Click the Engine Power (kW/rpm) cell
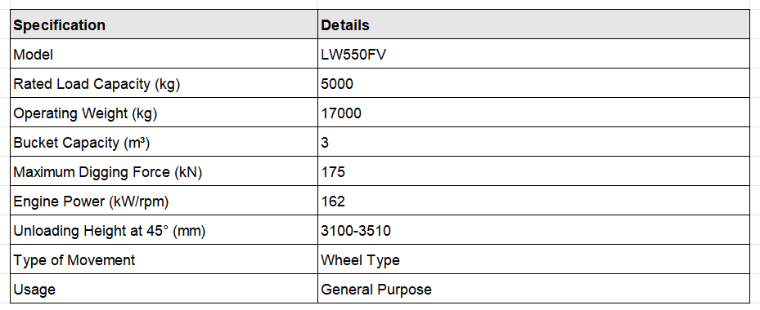The width and height of the screenshot is (760, 310). pyautogui.click(x=164, y=201)
